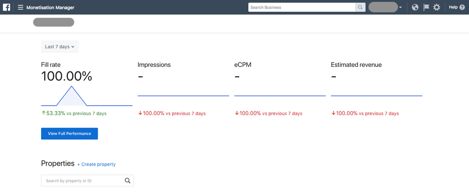
Task: Select the Impressions metric heading
Action: pos(154,65)
